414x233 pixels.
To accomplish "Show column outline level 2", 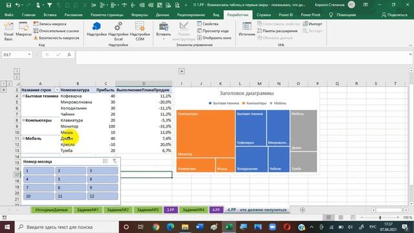I will point(17,77).
